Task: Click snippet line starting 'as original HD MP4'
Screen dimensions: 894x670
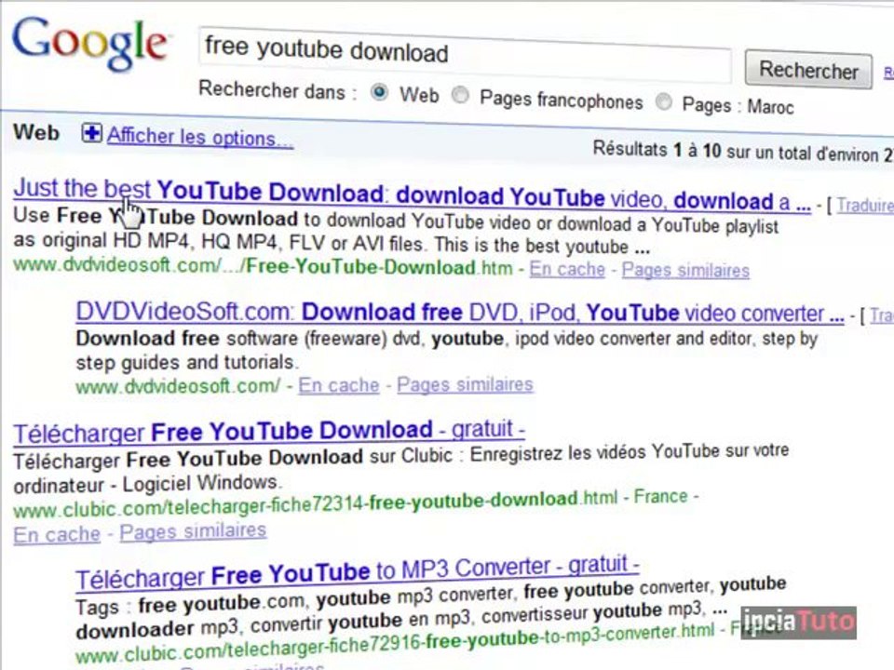Action: click(x=332, y=243)
